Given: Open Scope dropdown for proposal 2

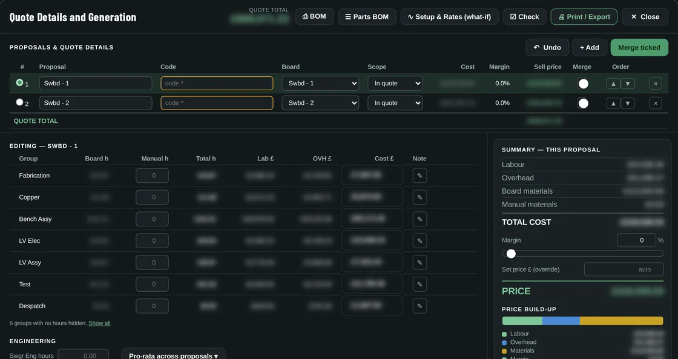Looking at the screenshot, I should [395, 103].
